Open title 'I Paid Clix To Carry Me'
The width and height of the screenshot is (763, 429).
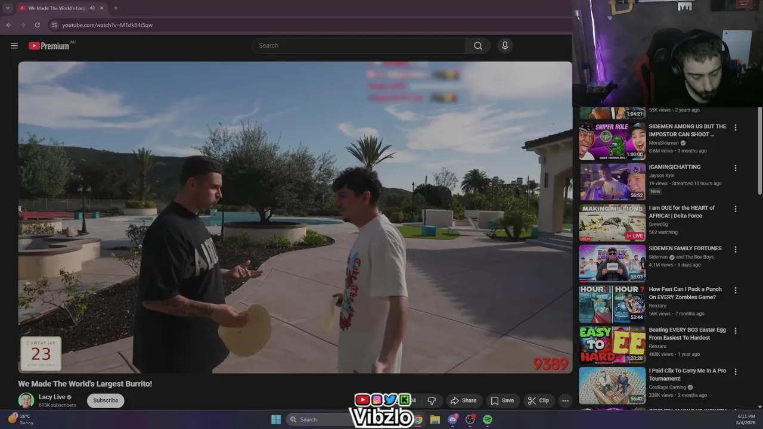click(687, 374)
